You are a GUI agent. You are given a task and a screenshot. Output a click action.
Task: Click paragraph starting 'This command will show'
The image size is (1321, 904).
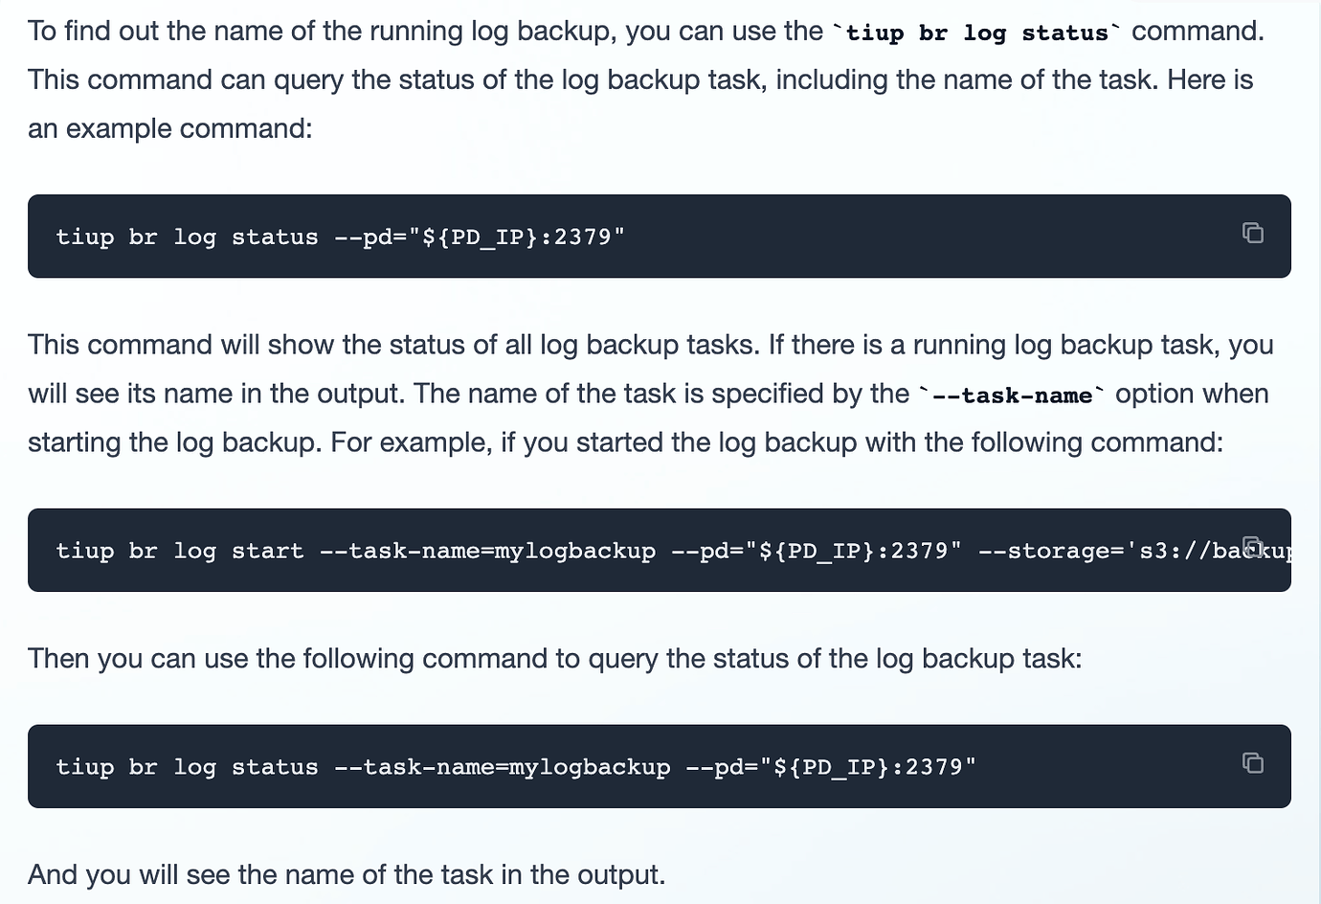pyautogui.click(x=651, y=394)
